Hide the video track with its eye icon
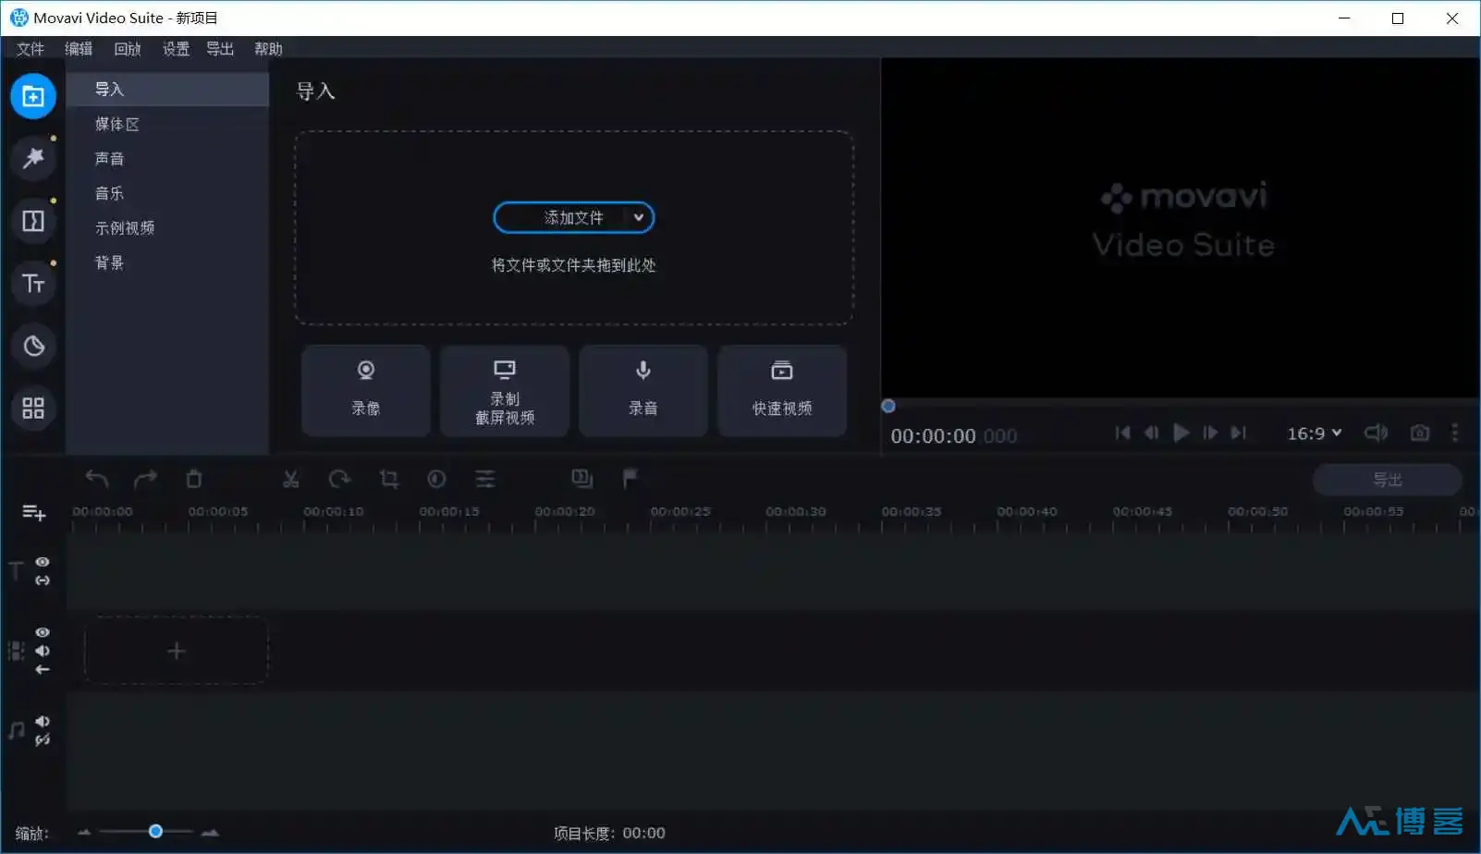 [x=42, y=632]
